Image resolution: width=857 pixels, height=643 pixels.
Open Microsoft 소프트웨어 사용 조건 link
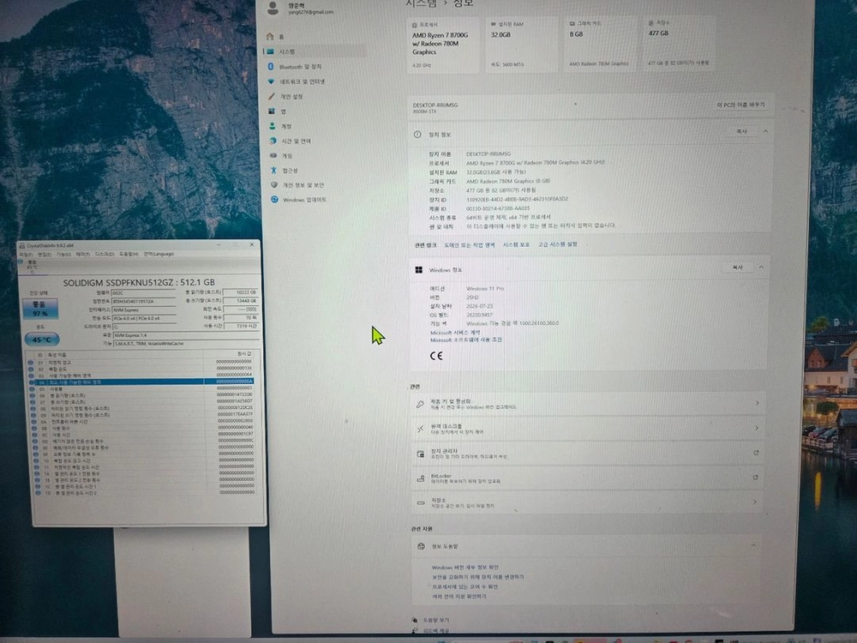click(465, 340)
